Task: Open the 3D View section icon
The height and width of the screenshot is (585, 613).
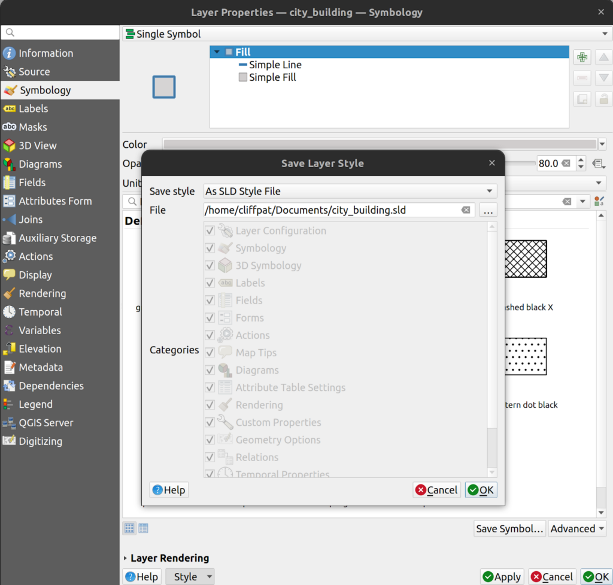Action: (x=9, y=146)
